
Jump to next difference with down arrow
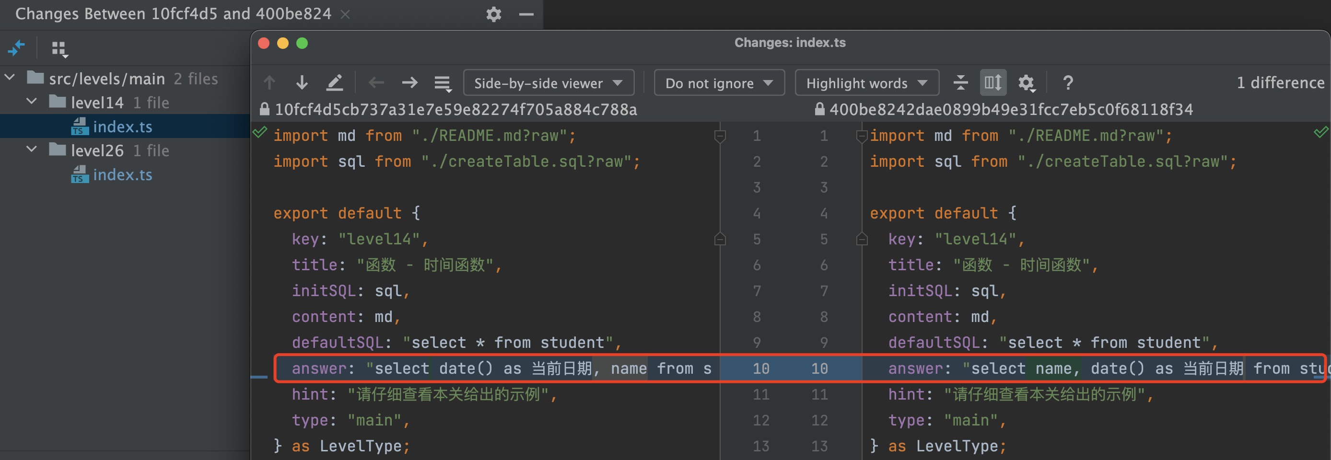click(302, 82)
